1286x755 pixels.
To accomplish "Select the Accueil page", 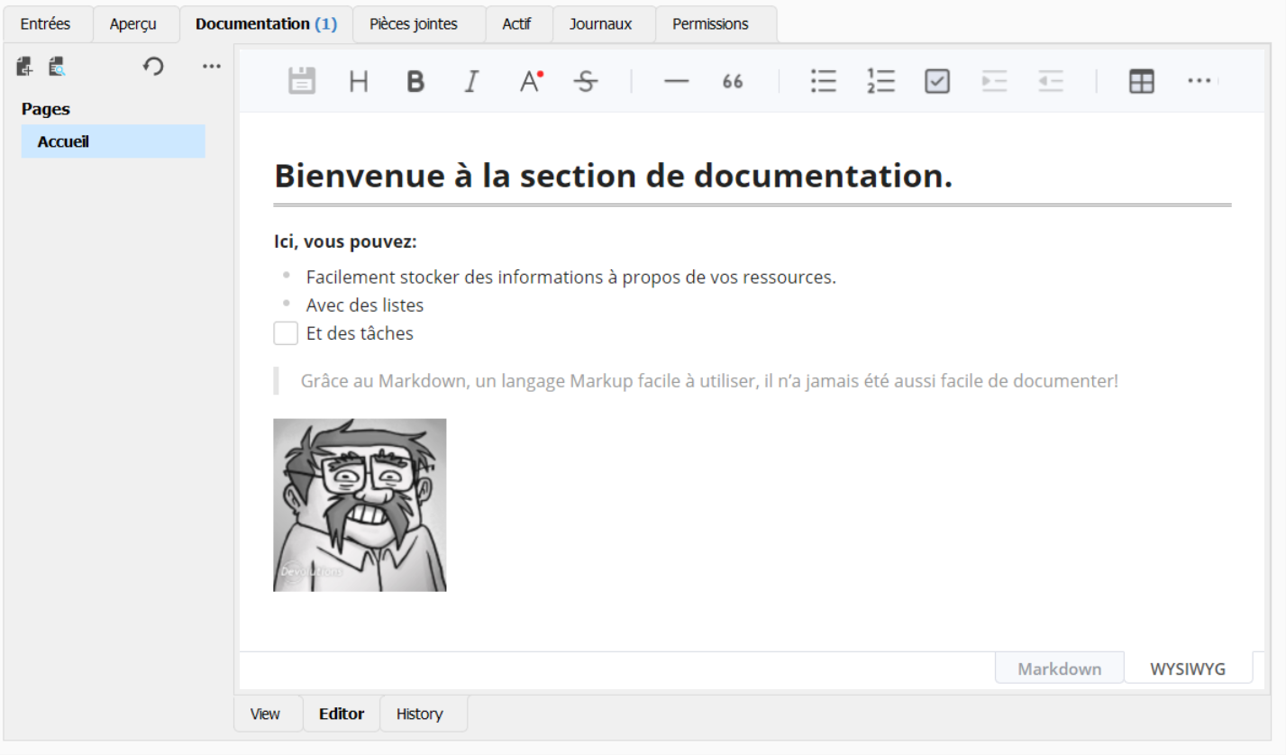I will (61, 141).
